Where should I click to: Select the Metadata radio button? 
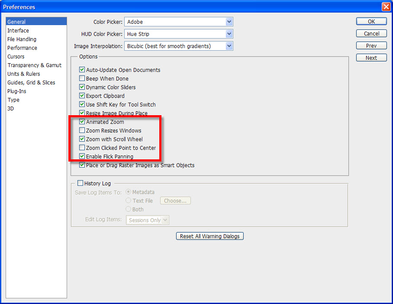[128, 192]
